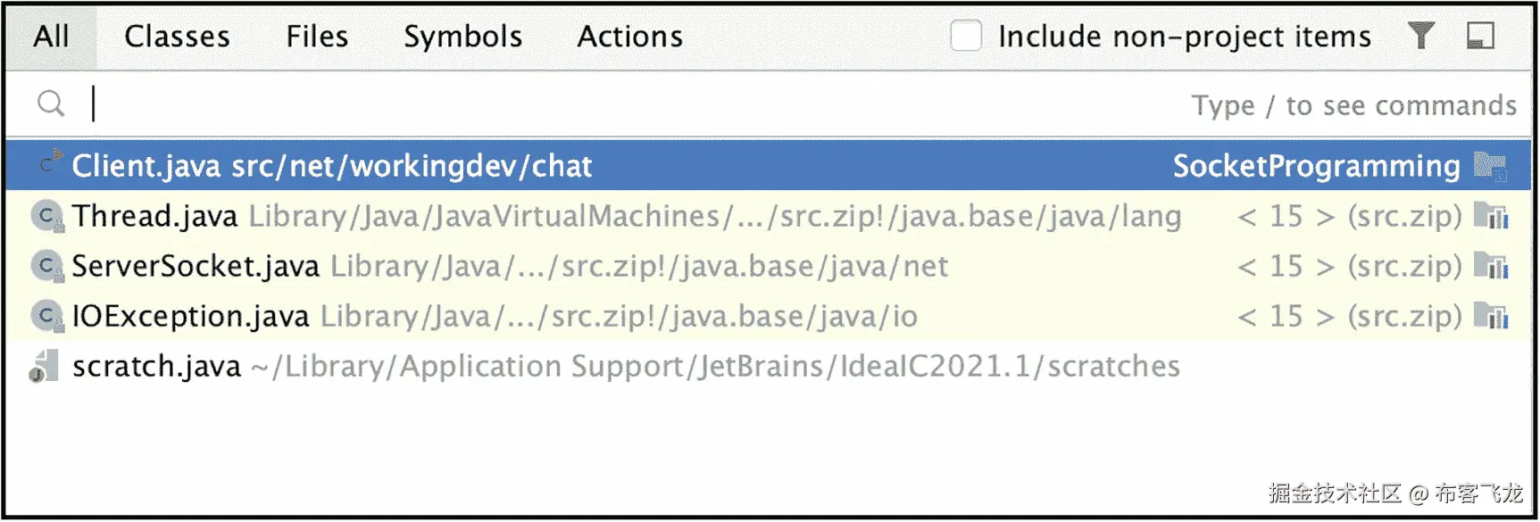Focus the search text field

pyautogui.click(x=625, y=104)
